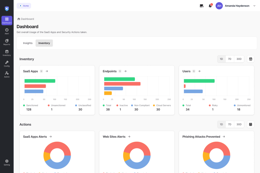Open calendar picker in Inventory section
This screenshot has width=260, height=173.
pyautogui.click(x=250, y=59)
